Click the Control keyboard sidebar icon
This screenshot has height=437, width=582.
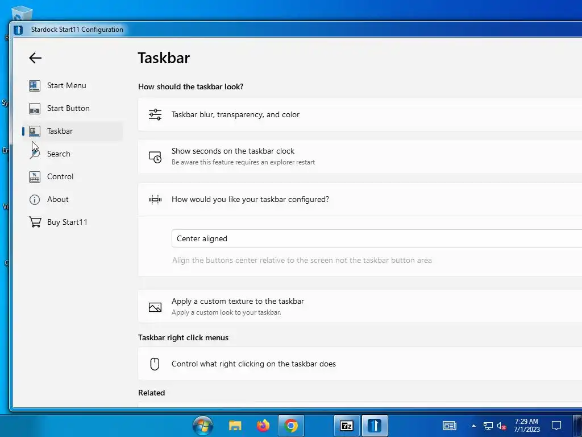pyautogui.click(x=35, y=177)
